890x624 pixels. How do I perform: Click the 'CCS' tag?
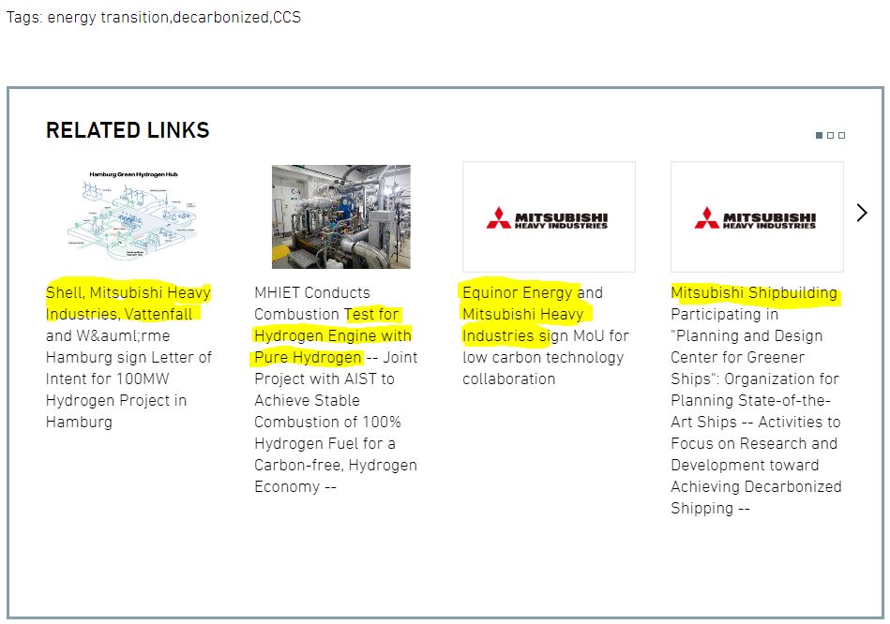[x=287, y=17]
